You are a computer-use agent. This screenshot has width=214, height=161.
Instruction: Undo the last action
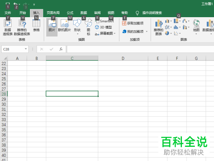(15, 4)
